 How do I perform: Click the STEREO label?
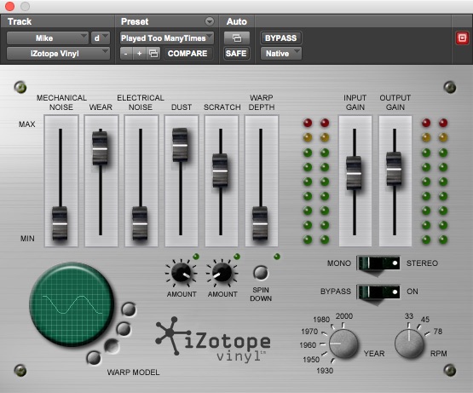point(422,263)
